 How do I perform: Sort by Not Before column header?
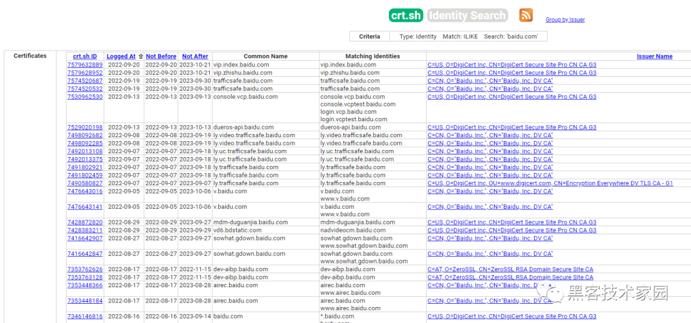161,56
